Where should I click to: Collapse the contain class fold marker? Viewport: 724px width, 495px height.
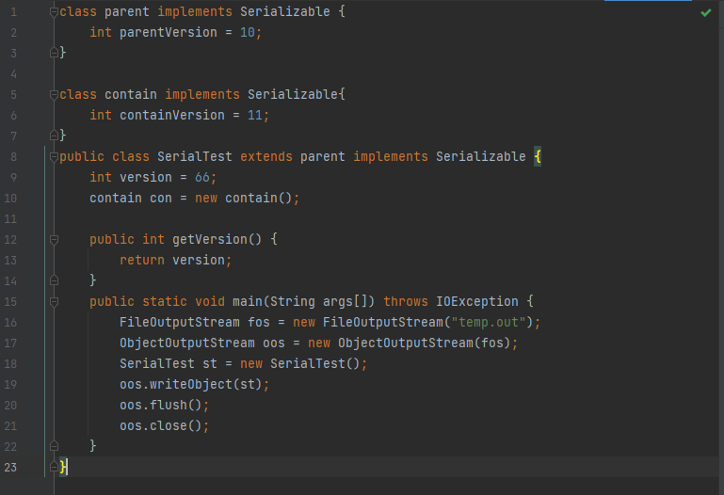tap(55, 95)
